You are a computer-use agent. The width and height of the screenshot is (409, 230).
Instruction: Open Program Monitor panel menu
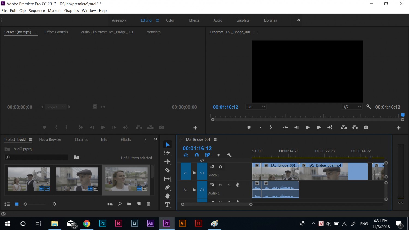[x=256, y=32]
